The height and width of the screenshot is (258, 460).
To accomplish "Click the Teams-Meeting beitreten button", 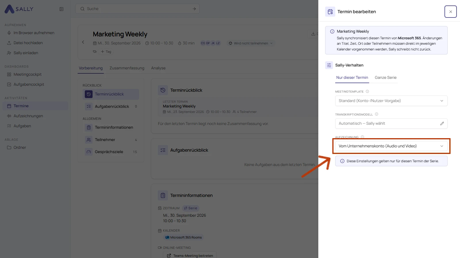I will point(190,255).
